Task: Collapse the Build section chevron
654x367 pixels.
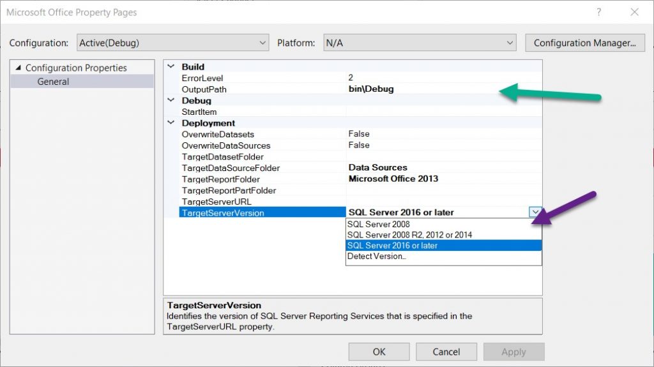Action: pos(171,66)
